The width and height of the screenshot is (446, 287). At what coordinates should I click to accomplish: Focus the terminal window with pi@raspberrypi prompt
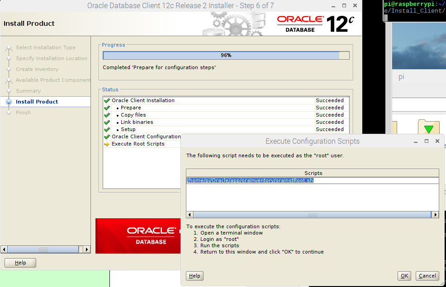click(x=415, y=11)
